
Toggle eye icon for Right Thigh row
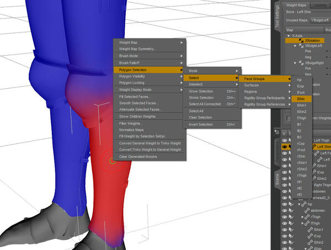(285, 185)
